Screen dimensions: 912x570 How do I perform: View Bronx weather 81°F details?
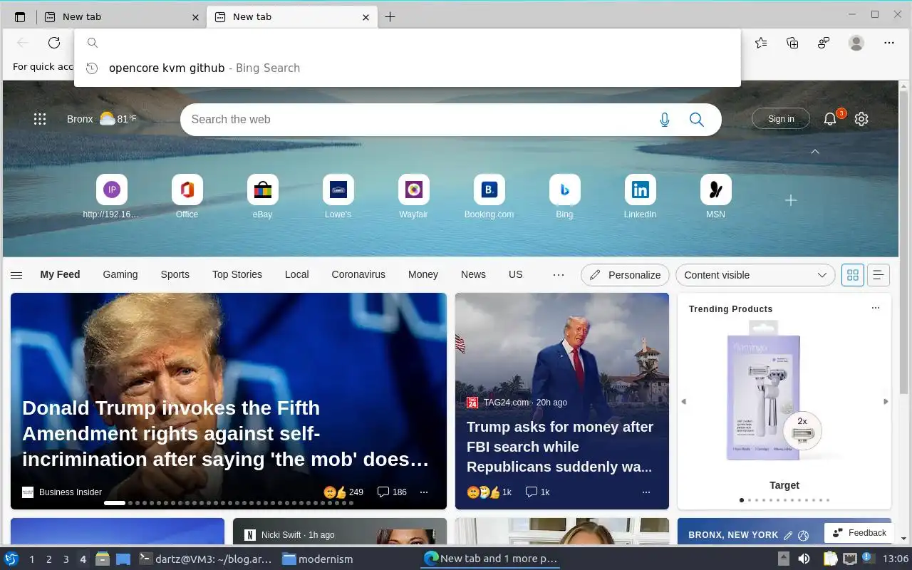pos(102,119)
